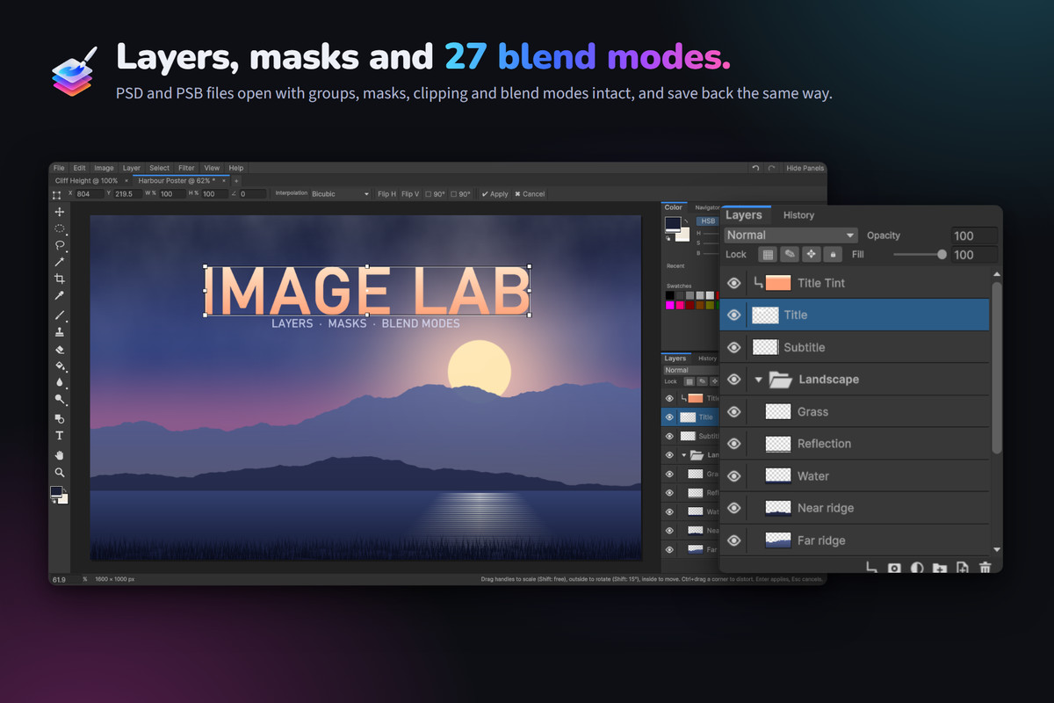Click the Opacity value field

click(x=974, y=236)
